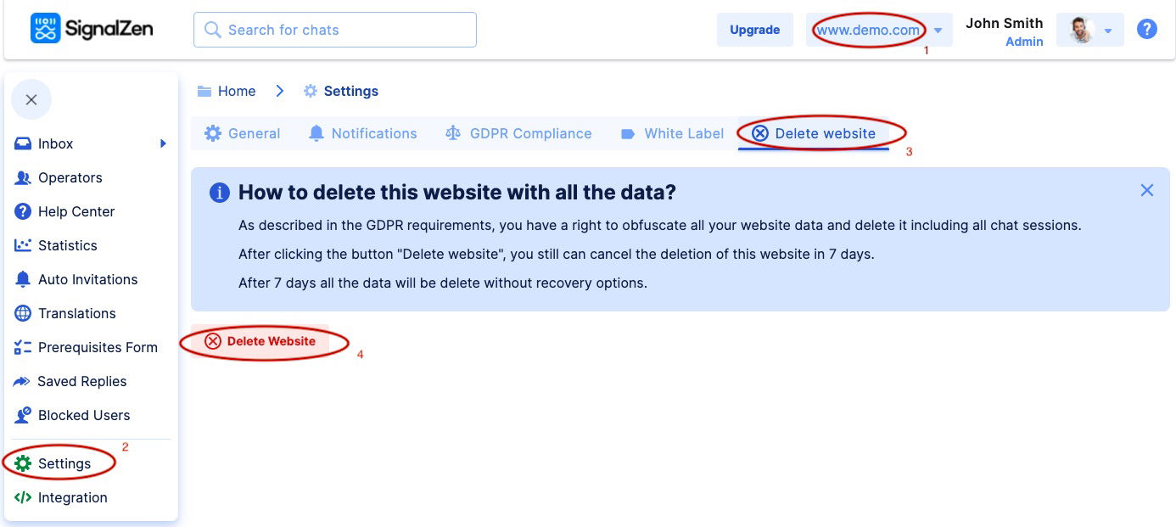Expand the Inbox submenu arrow

click(163, 143)
